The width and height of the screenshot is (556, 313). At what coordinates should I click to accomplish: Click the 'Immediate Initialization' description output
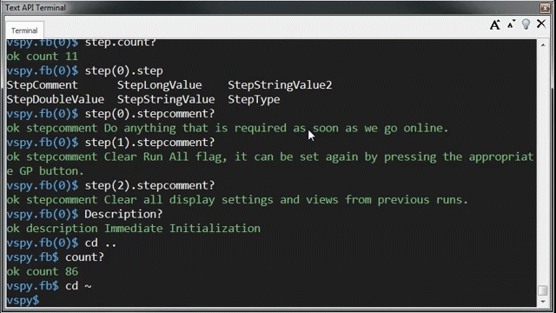[182, 228]
